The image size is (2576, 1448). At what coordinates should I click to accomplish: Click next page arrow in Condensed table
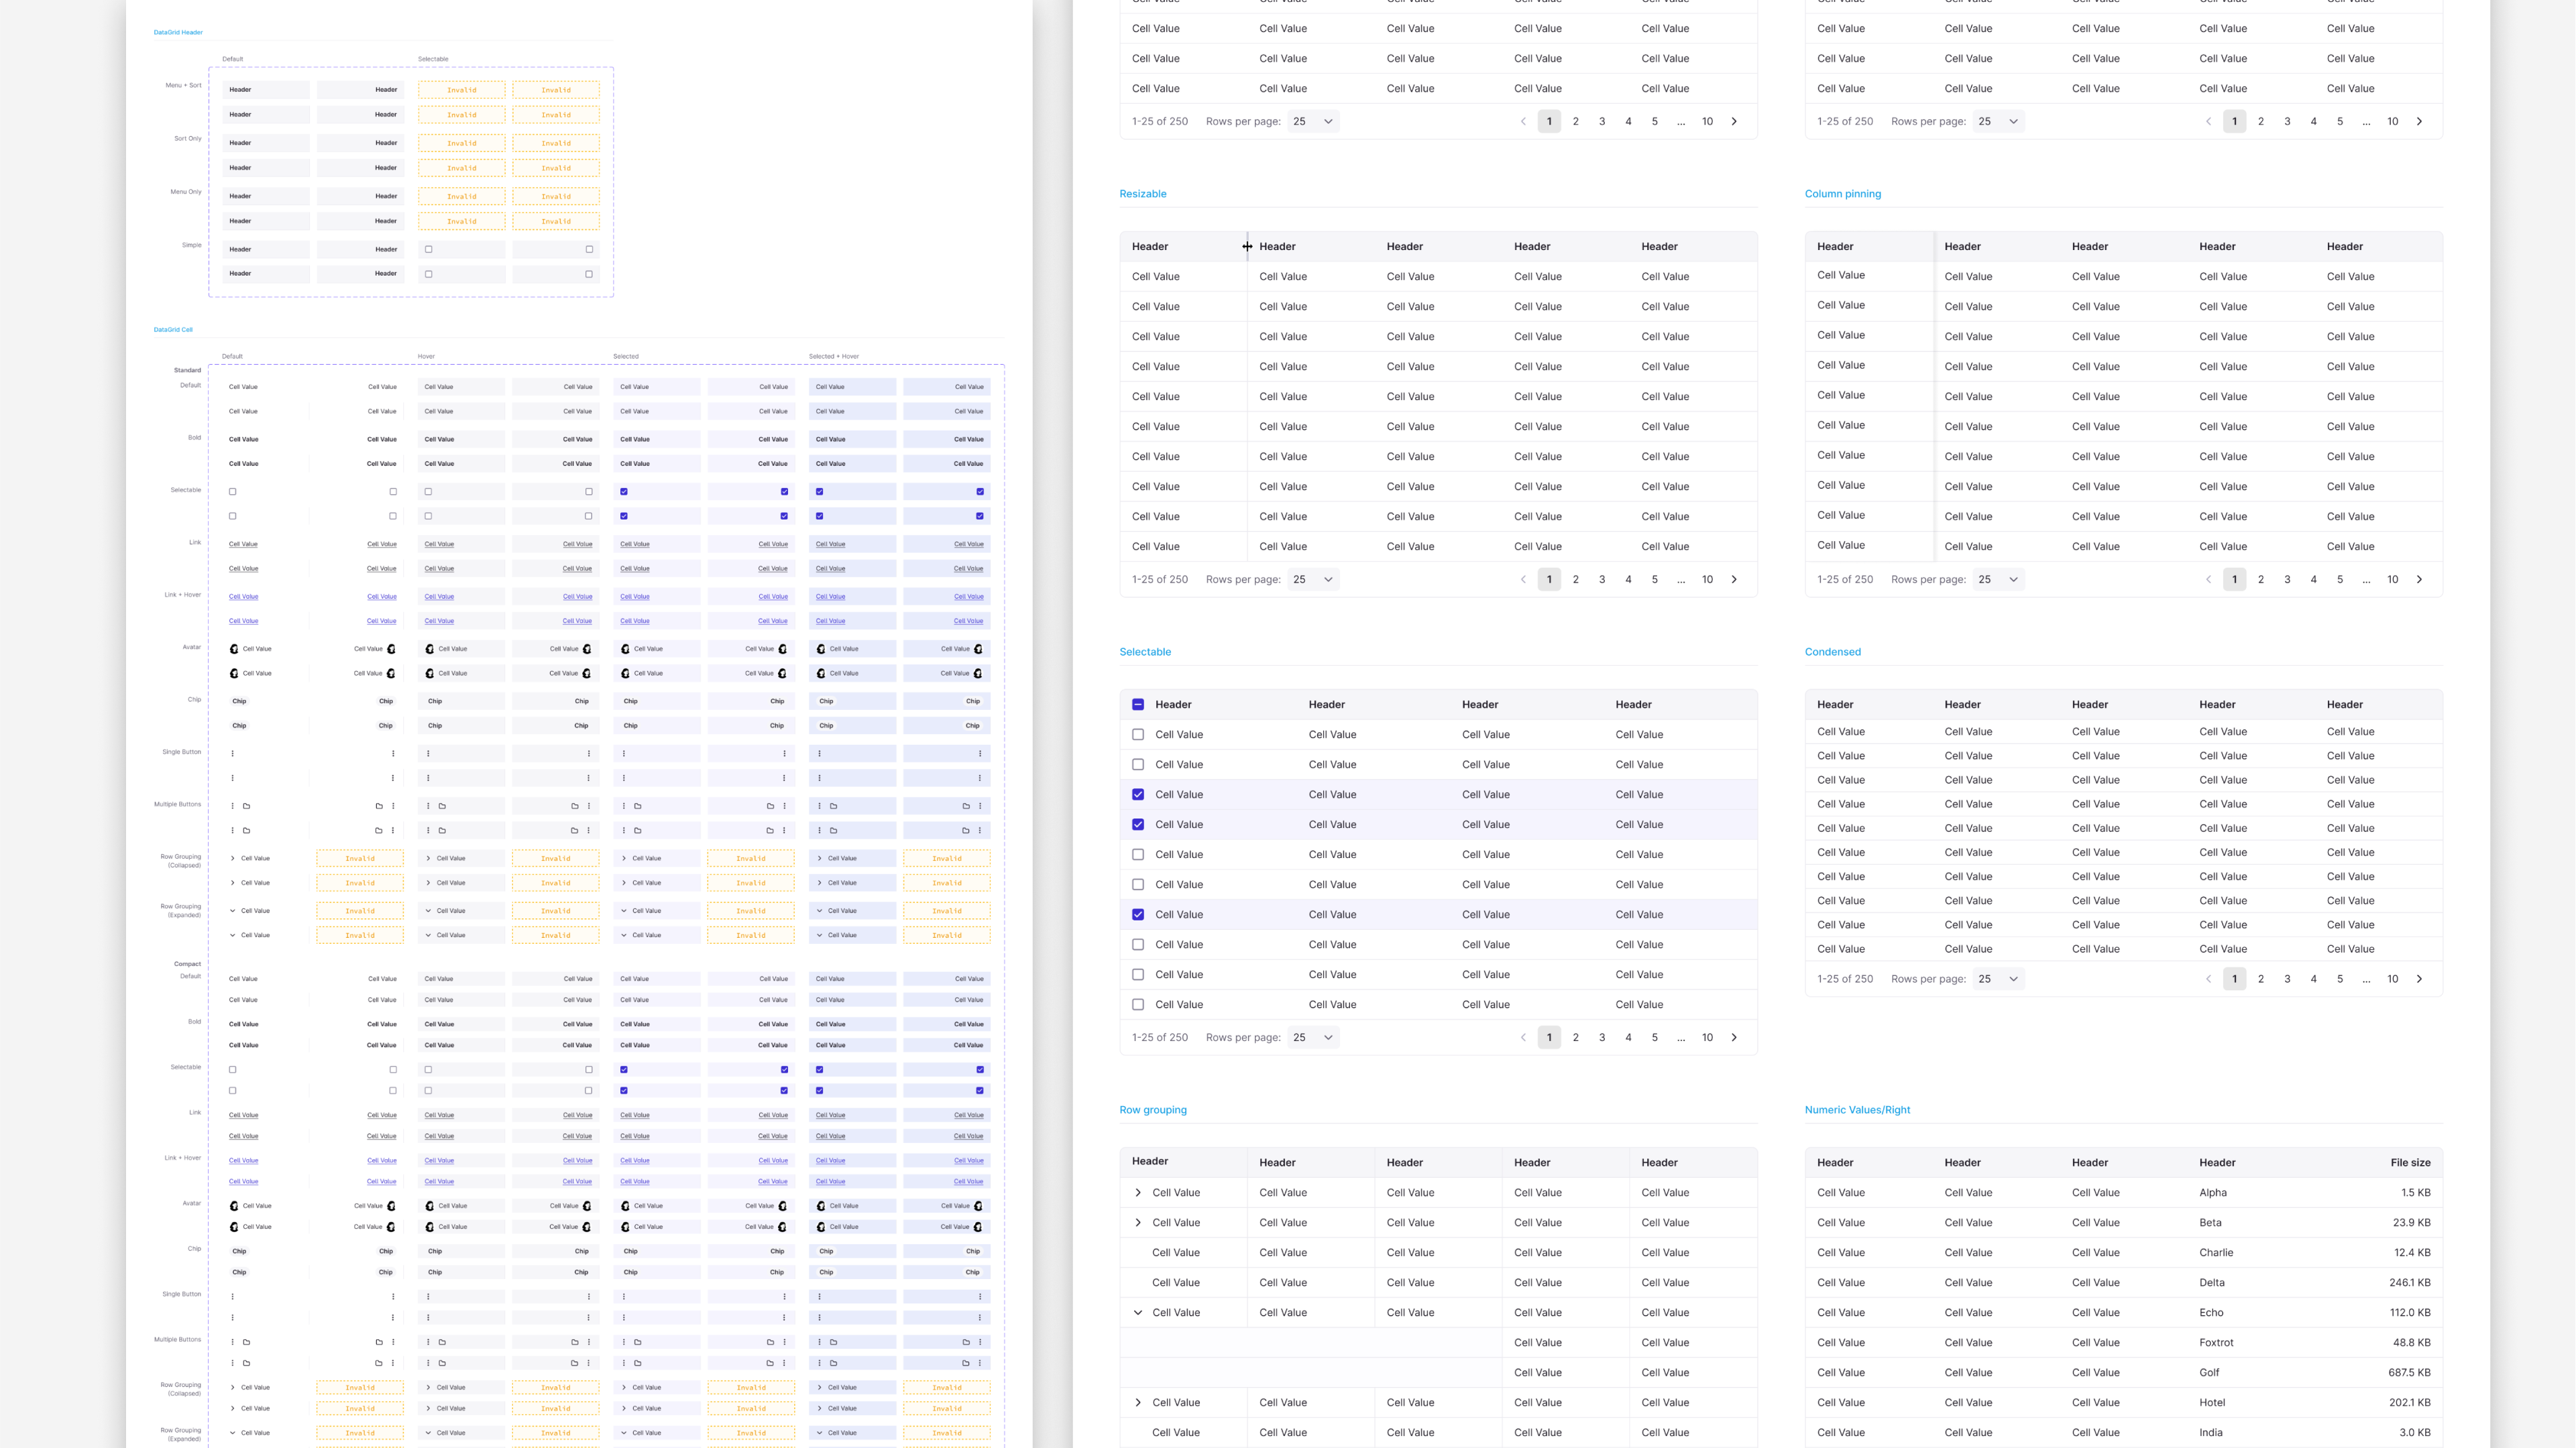pos(2419,979)
